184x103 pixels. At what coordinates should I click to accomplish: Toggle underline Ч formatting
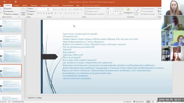click(x=44, y=13)
